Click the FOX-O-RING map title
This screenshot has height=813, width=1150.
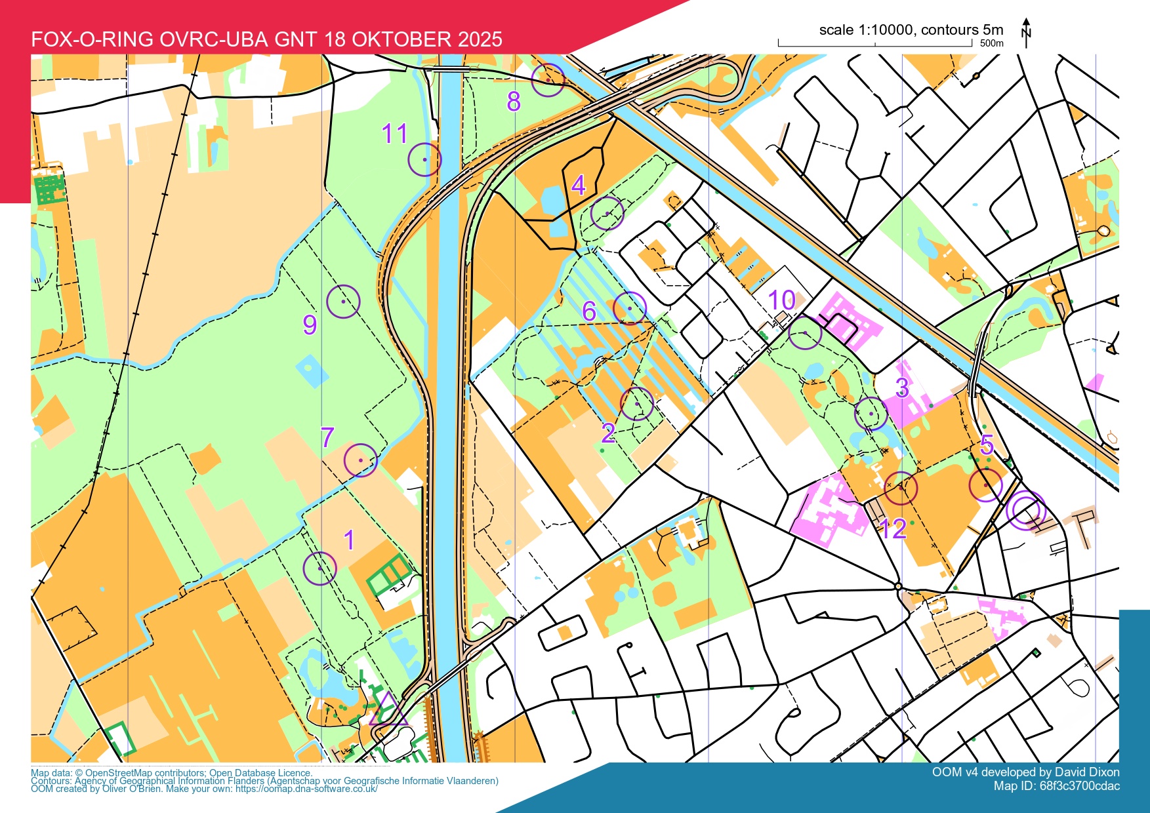point(266,39)
